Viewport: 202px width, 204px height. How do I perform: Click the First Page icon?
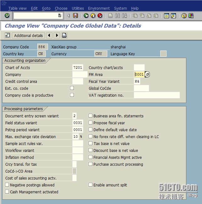click(x=135, y=16)
